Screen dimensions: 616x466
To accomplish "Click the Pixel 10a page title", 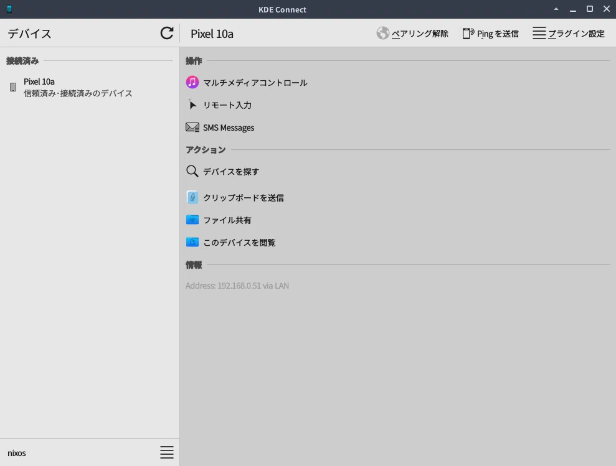I will click(212, 34).
